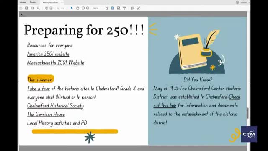Go to next page with down arrow
268x151 pixels.
[51, 8]
